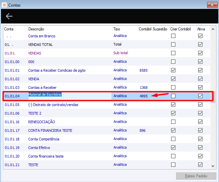The image size is (219, 182).
Task: Select the 'TESTE 2' description
Action: coord(35,113)
